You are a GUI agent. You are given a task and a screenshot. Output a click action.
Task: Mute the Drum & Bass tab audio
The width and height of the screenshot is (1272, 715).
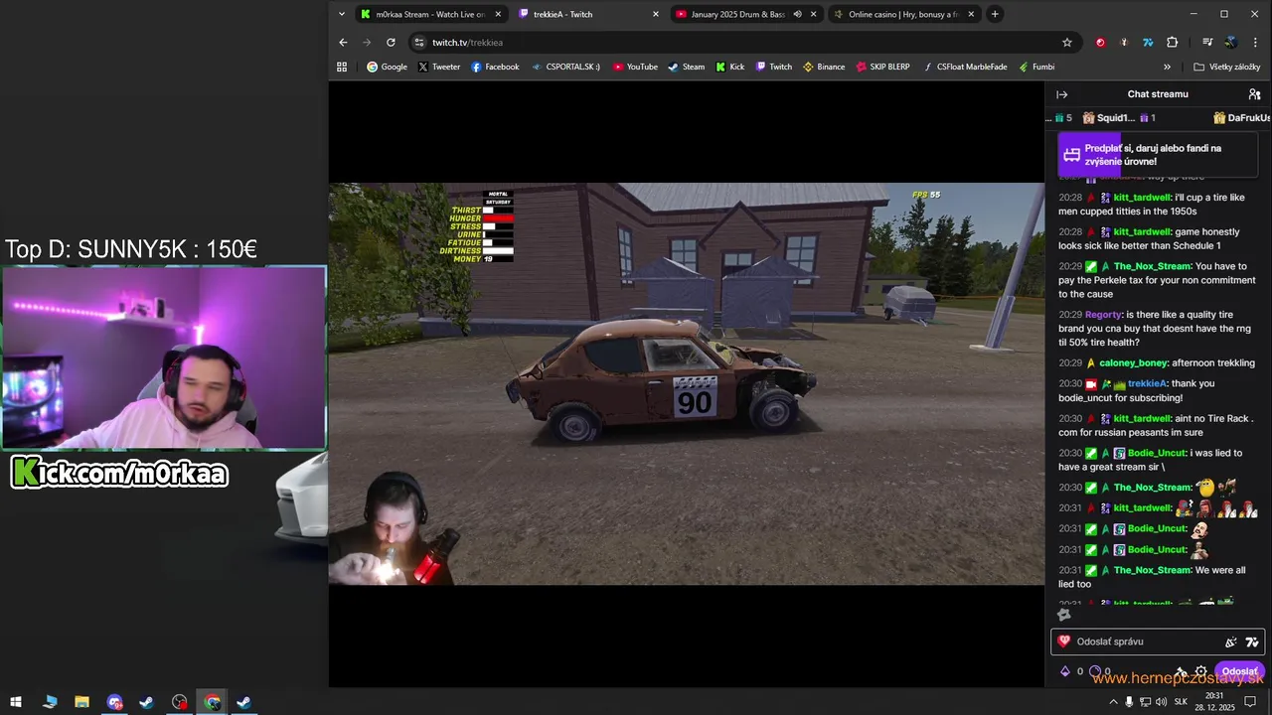[x=797, y=14]
